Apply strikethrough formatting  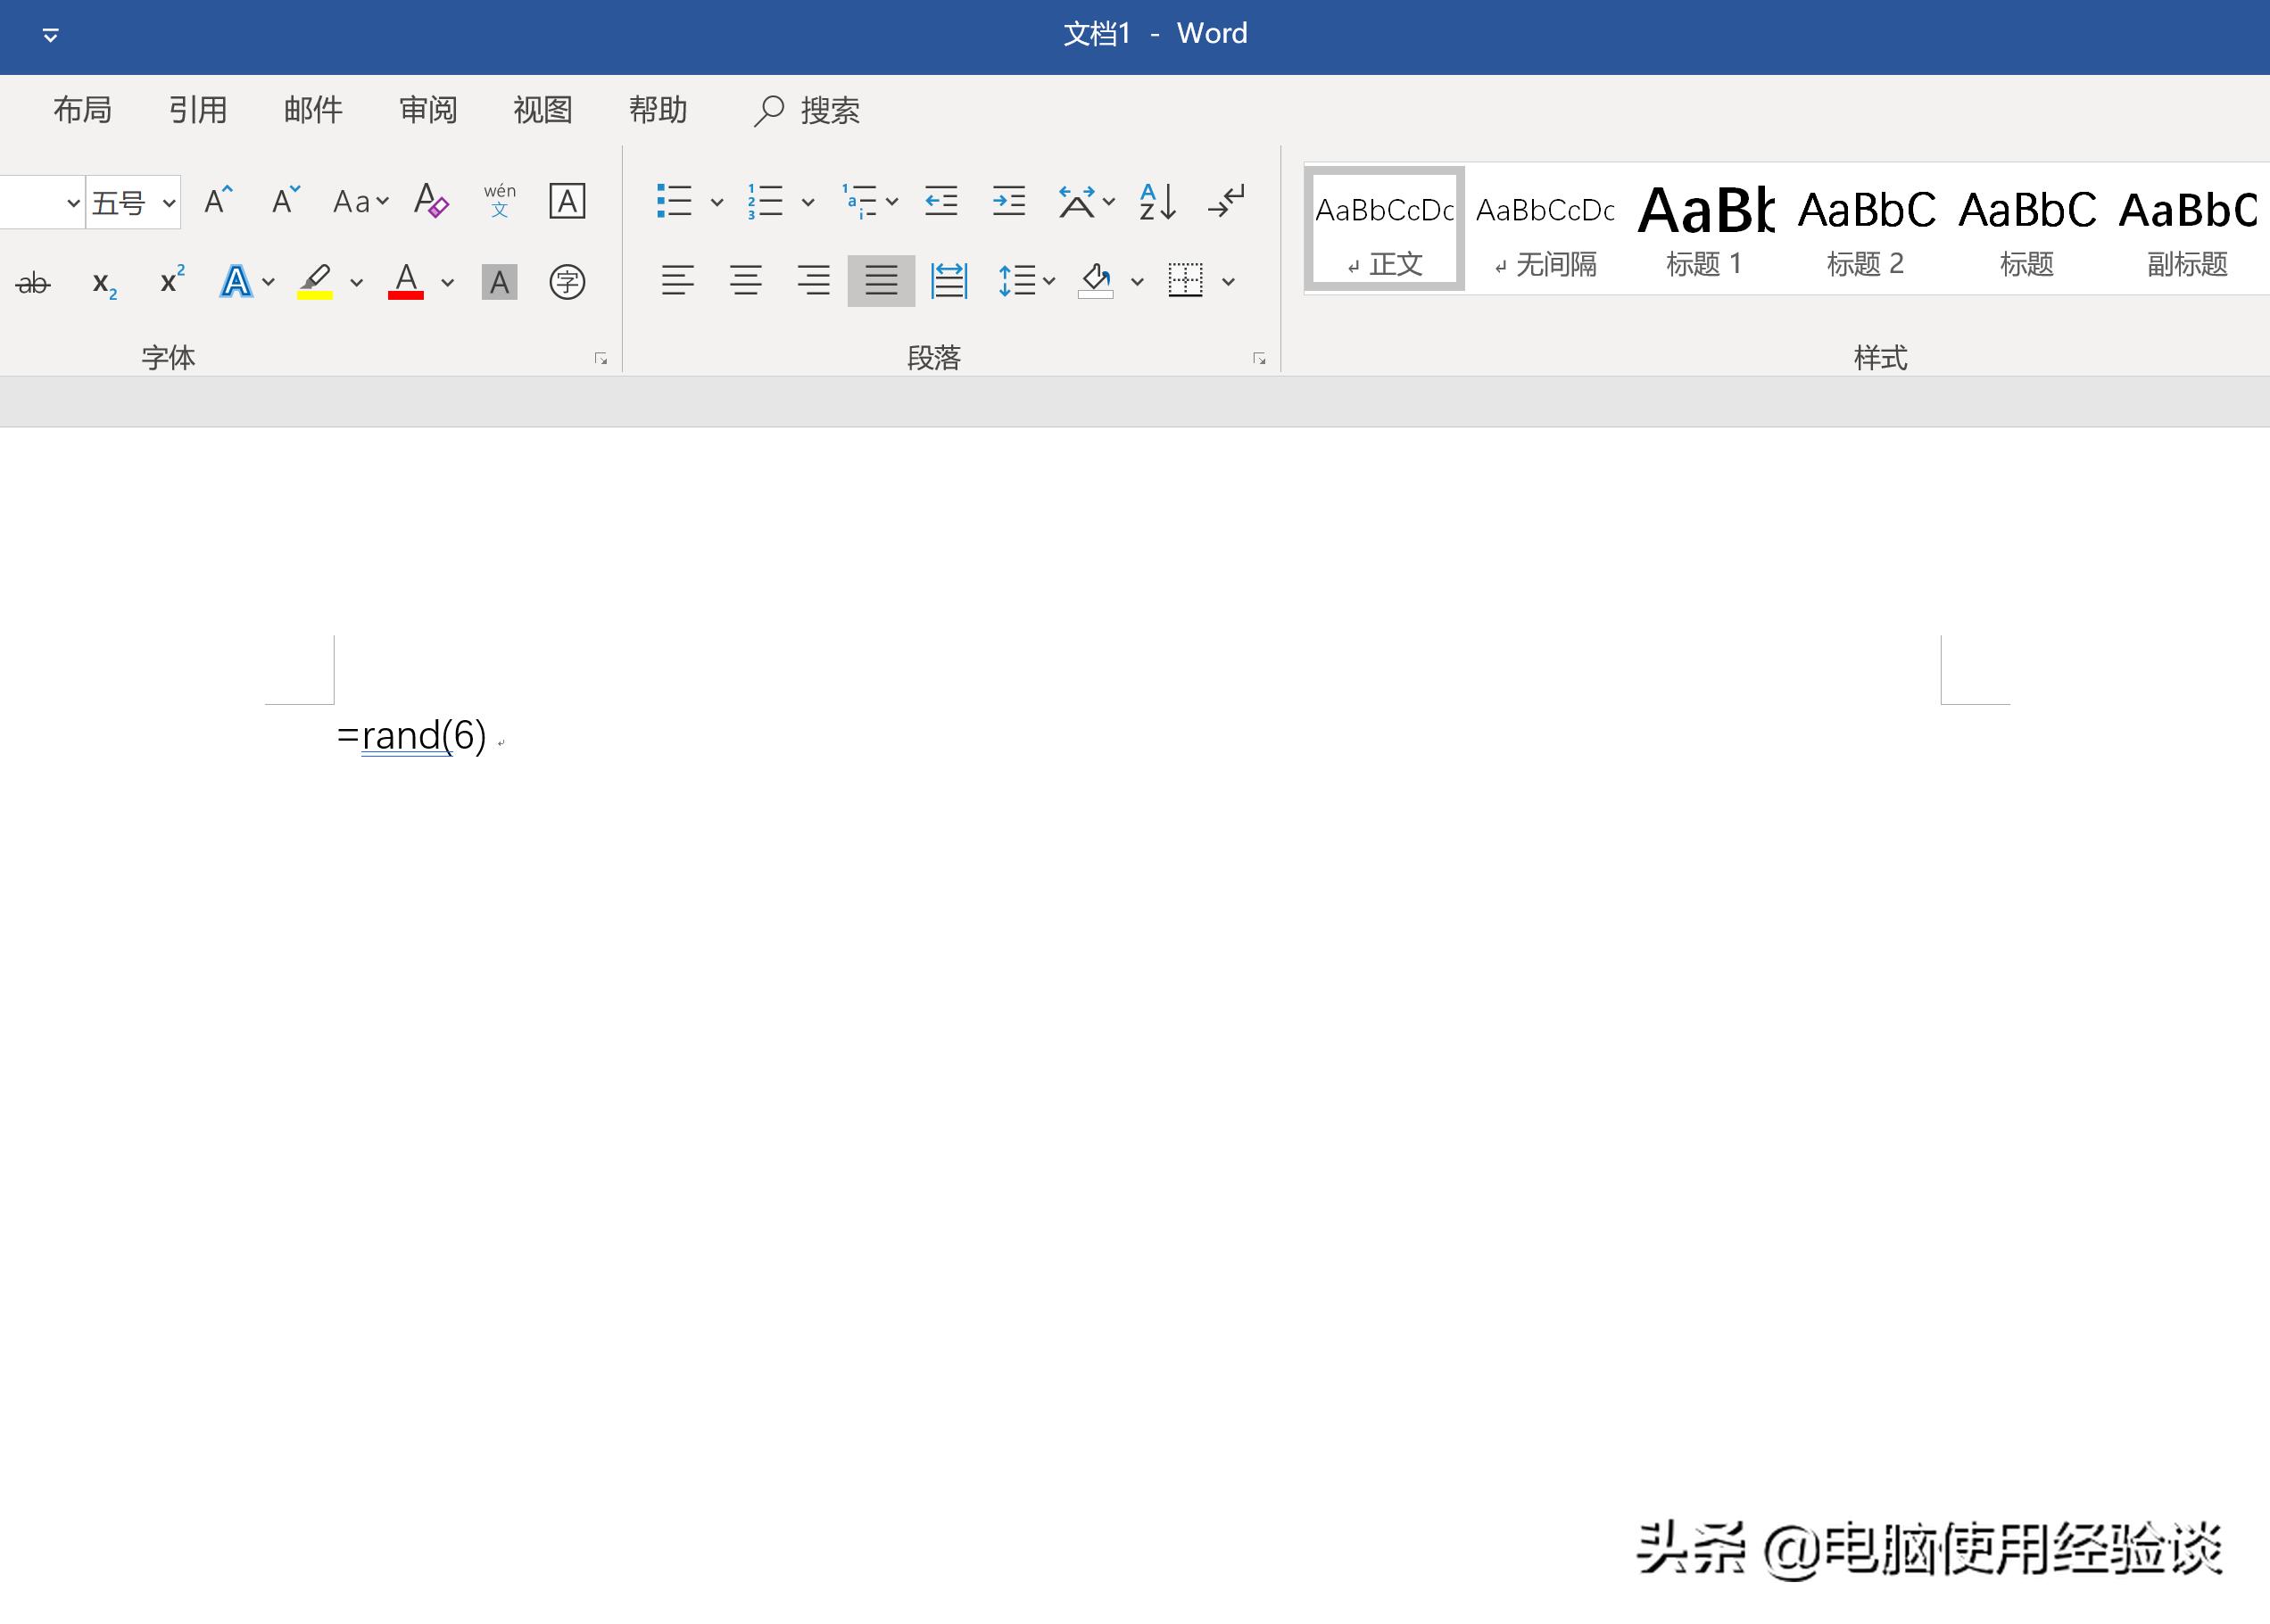(33, 283)
